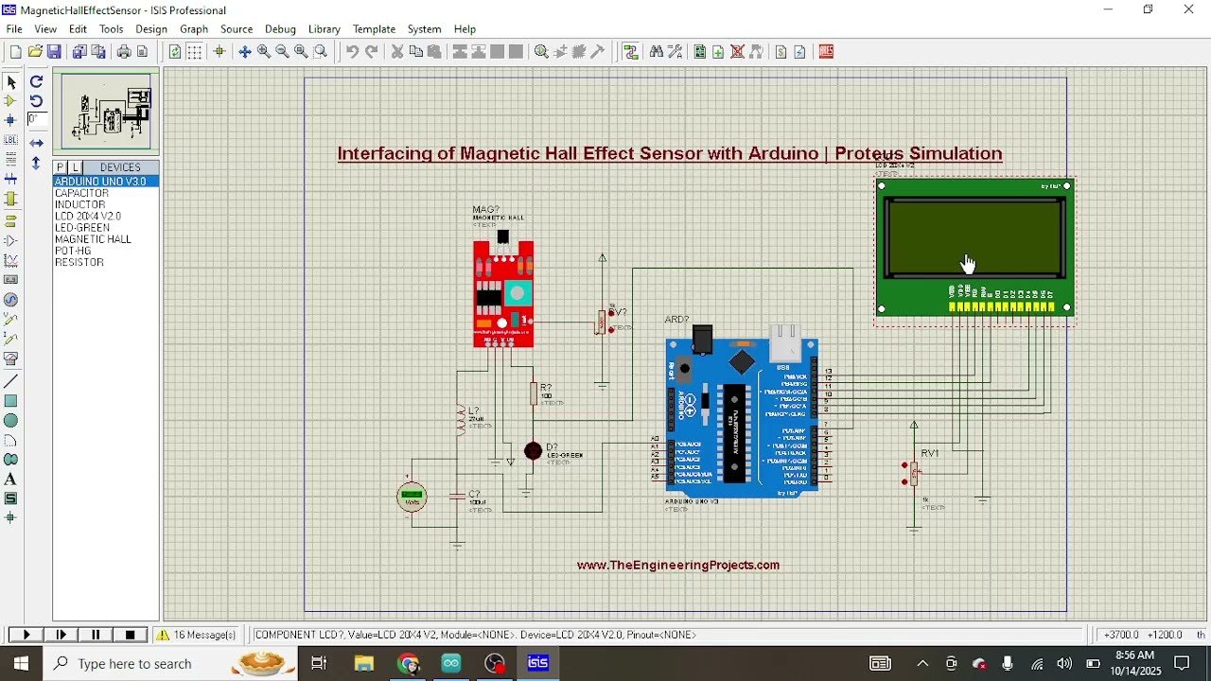
Task: Select ARDUINO UNO V3.0 in devices list
Action: tap(106, 182)
